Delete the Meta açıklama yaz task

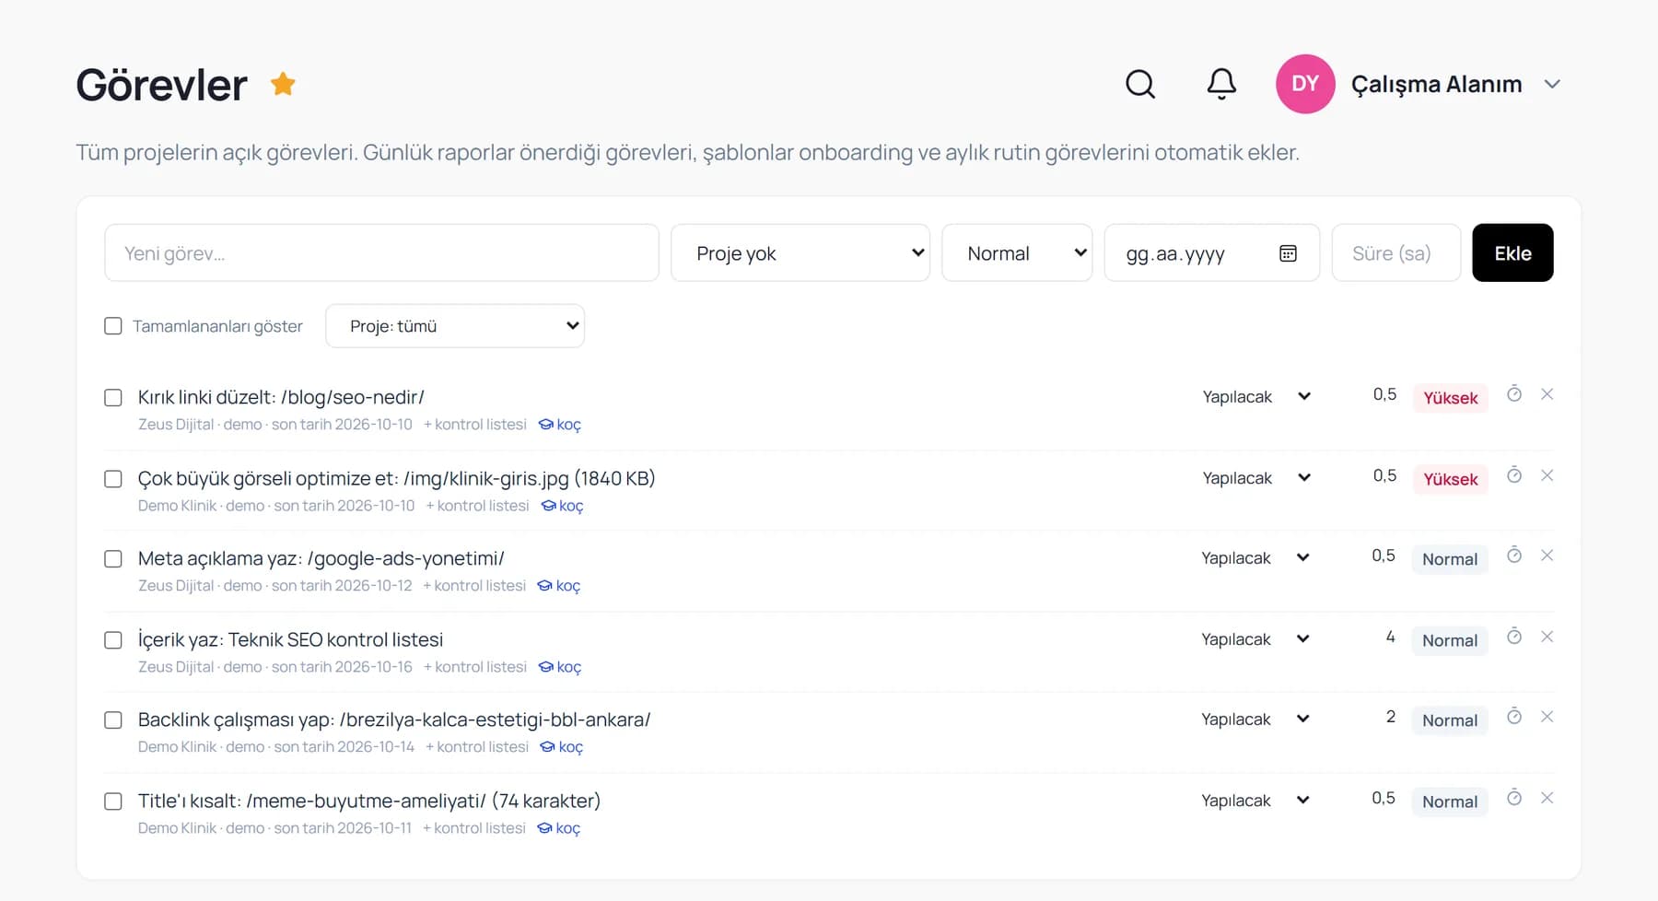click(x=1547, y=556)
